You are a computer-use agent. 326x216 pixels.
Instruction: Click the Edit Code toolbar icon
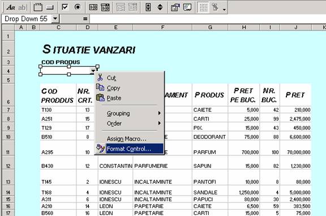[x=187, y=7]
